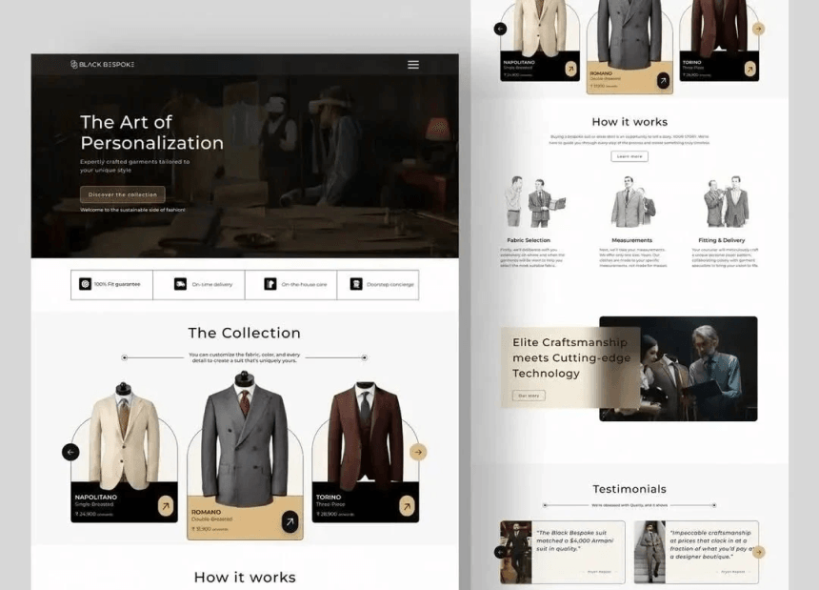This screenshot has height=590, width=819.
Task: Select the Measurements illustration
Action: (x=631, y=202)
